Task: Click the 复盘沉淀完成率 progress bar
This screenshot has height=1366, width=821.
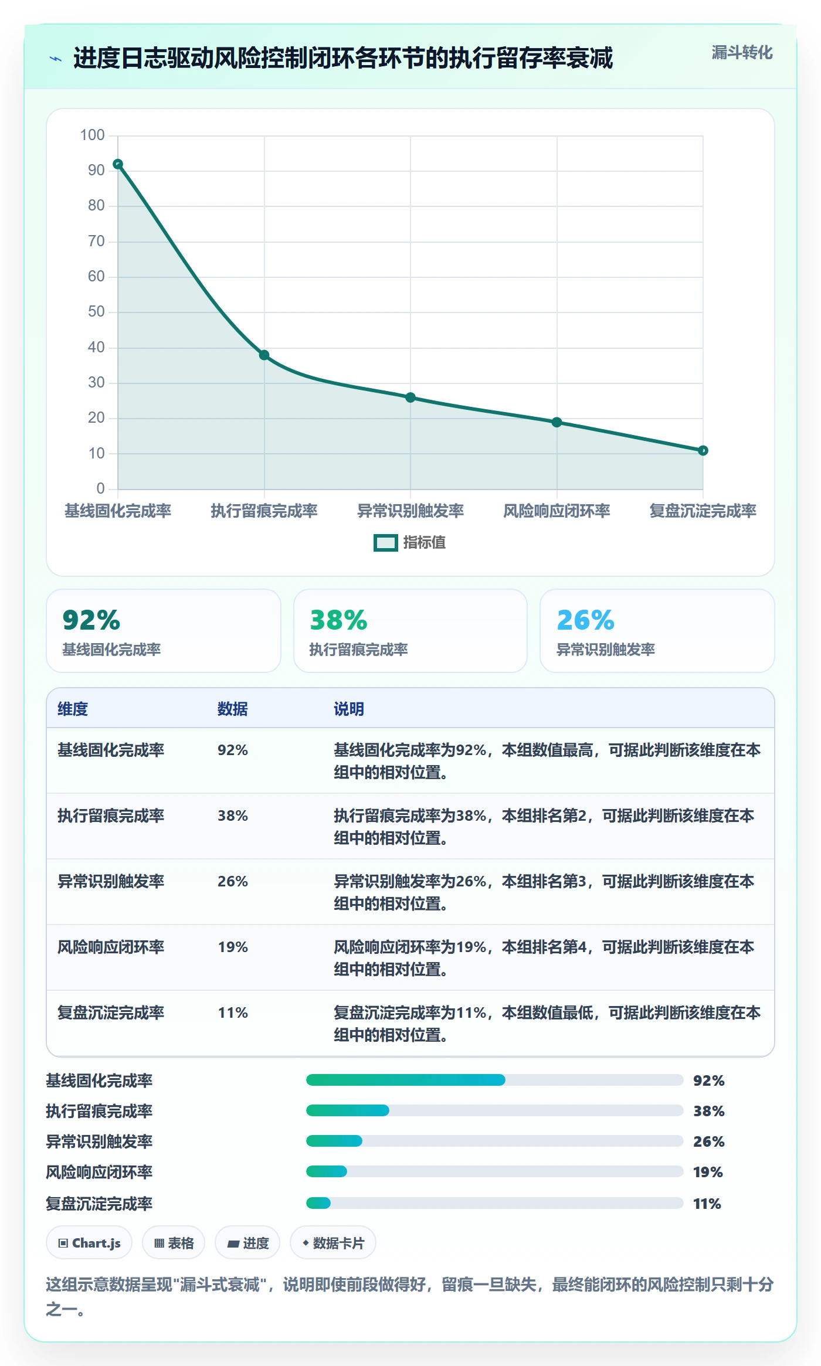Action: (x=495, y=1203)
